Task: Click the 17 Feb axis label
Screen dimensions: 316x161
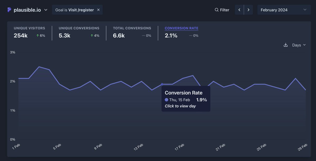Action: coord(179,147)
